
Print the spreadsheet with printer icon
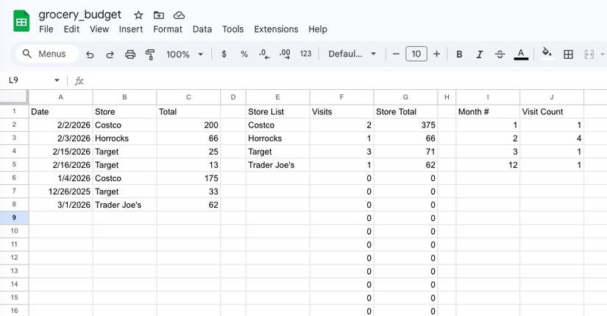point(130,55)
